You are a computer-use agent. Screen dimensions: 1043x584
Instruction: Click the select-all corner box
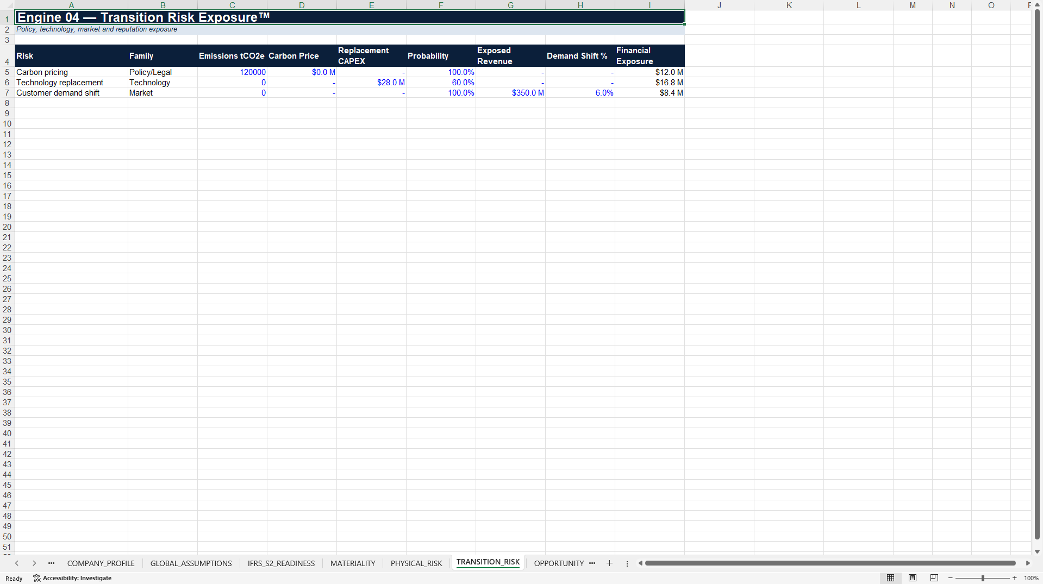pyautogui.click(x=7, y=5)
